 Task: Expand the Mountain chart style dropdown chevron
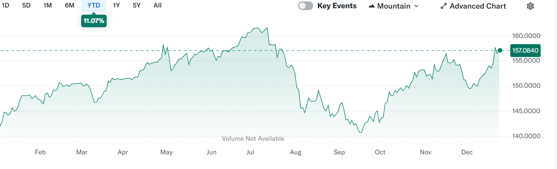click(417, 6)
